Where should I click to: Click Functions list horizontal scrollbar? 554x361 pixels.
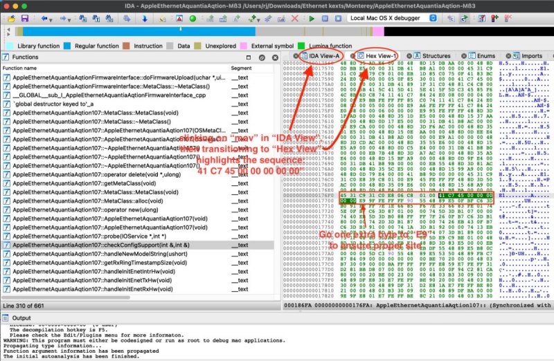point(66,297)
